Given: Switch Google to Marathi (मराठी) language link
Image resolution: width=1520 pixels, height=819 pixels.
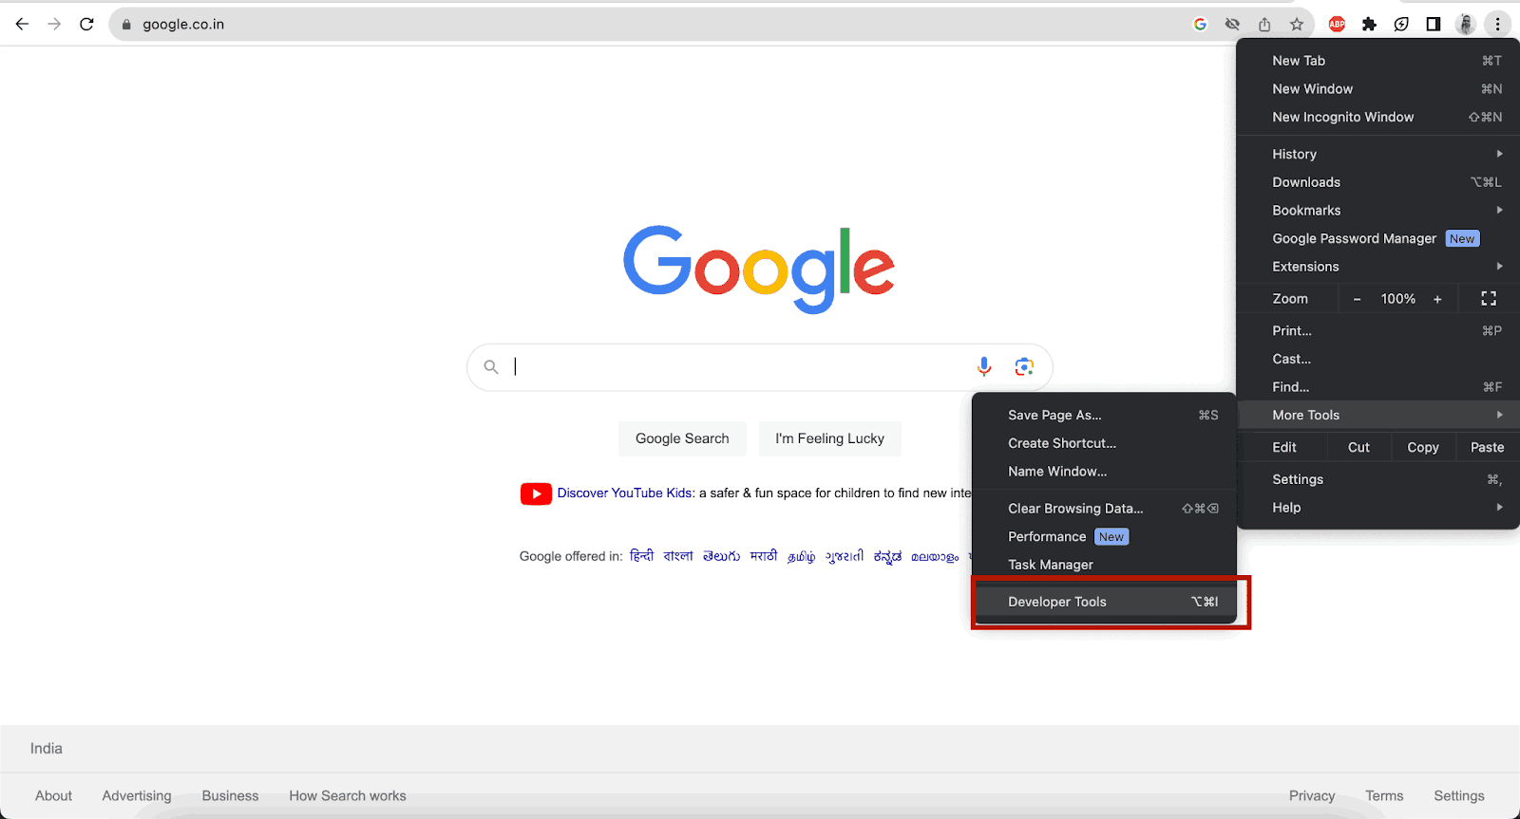Looking at the screenshot, I should (764, 556).
